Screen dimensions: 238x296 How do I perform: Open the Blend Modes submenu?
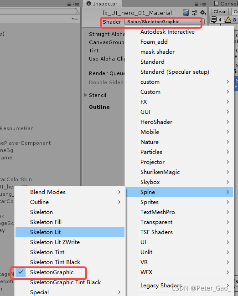[70, 192]
